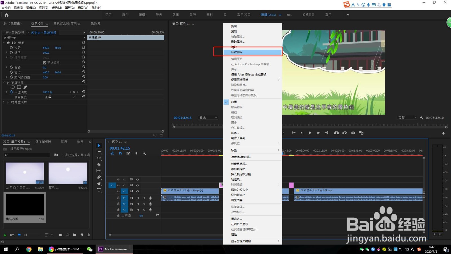Solo audio track A2

point(144,204)
